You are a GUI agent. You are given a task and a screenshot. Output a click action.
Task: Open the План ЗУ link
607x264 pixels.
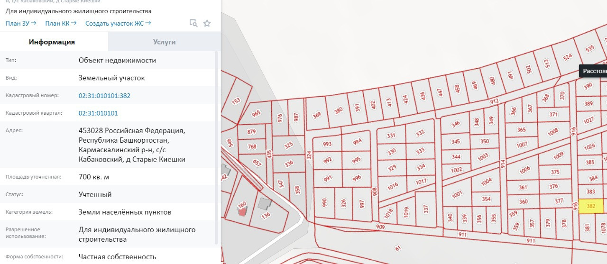(21, 23)
